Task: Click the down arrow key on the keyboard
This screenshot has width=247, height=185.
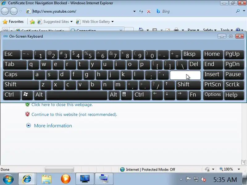Action: (169, 95)
